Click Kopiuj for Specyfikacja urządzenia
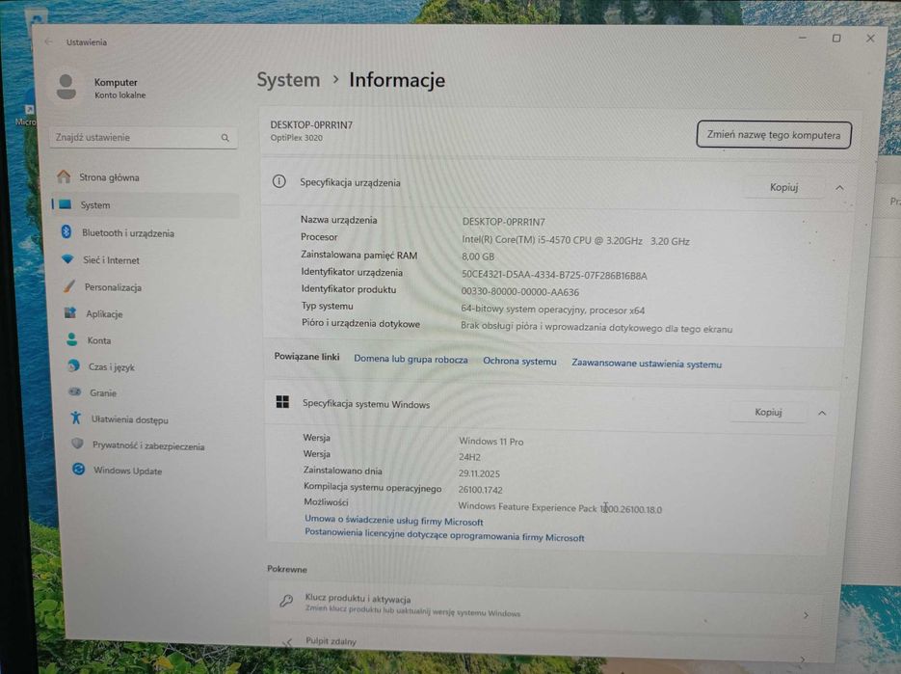This screenshot has height=674, width=901. tap(783, 187)
